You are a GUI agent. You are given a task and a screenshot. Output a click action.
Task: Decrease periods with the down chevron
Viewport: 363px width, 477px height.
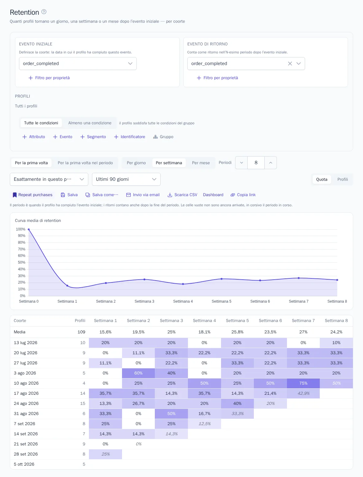(242, 163)
